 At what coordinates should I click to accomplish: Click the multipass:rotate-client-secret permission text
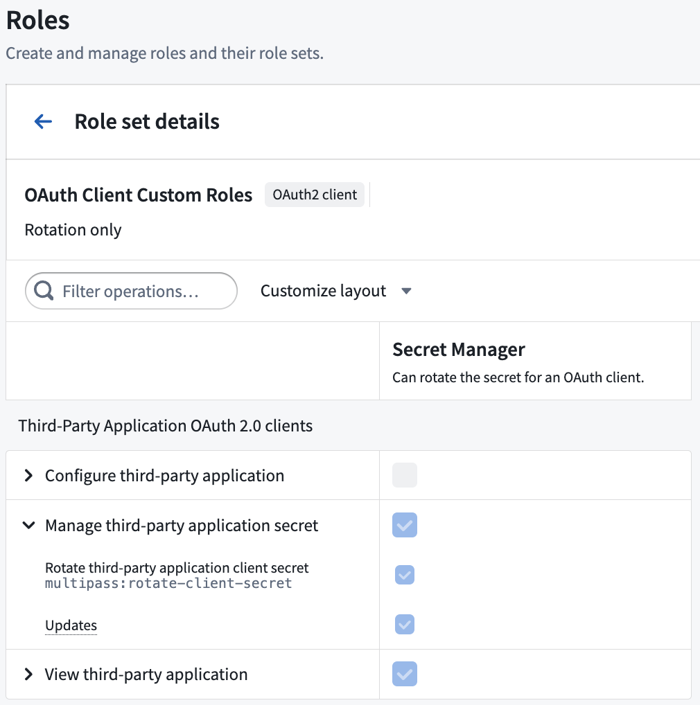[168, 582]
